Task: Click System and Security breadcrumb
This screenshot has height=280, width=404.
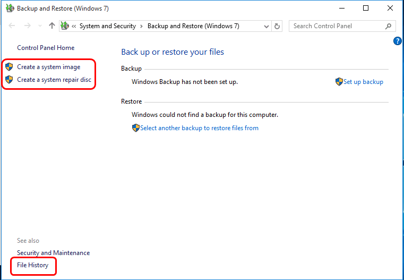Action: 108,26
